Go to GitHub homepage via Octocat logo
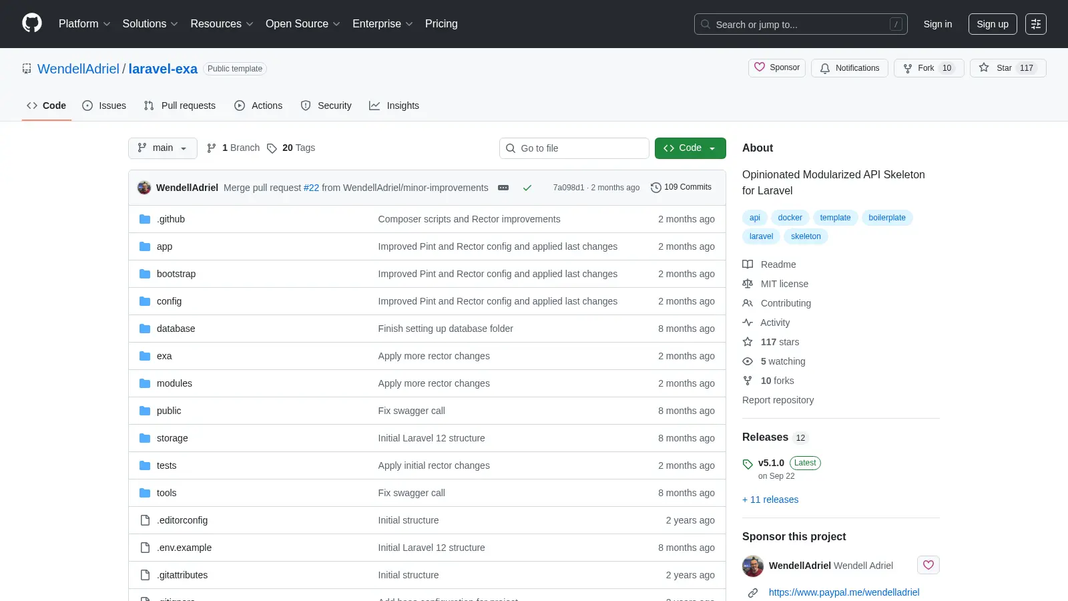The image size is (1068, 601). (x=32, y=23)
